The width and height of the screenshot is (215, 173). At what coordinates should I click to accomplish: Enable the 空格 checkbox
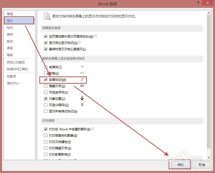pos(46,73)
